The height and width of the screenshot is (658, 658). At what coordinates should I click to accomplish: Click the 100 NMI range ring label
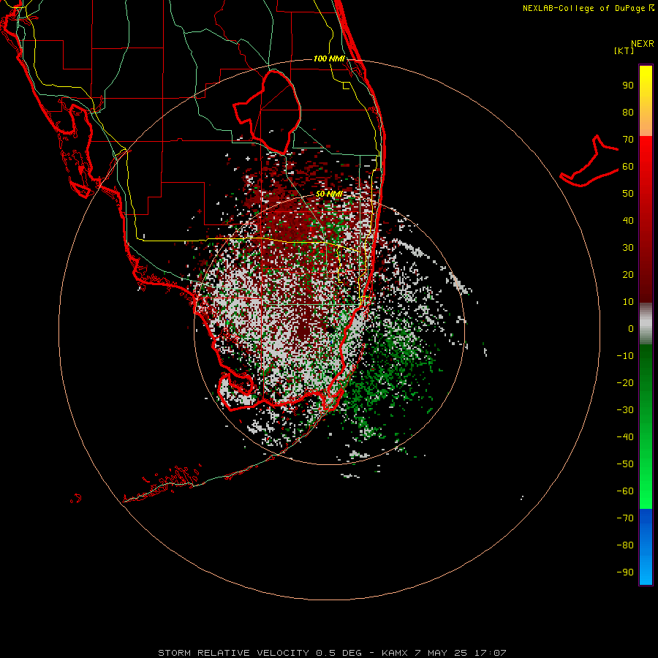click(x=329, y=58)
